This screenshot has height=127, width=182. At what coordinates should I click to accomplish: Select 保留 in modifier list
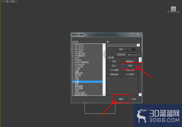click(77, 71)
